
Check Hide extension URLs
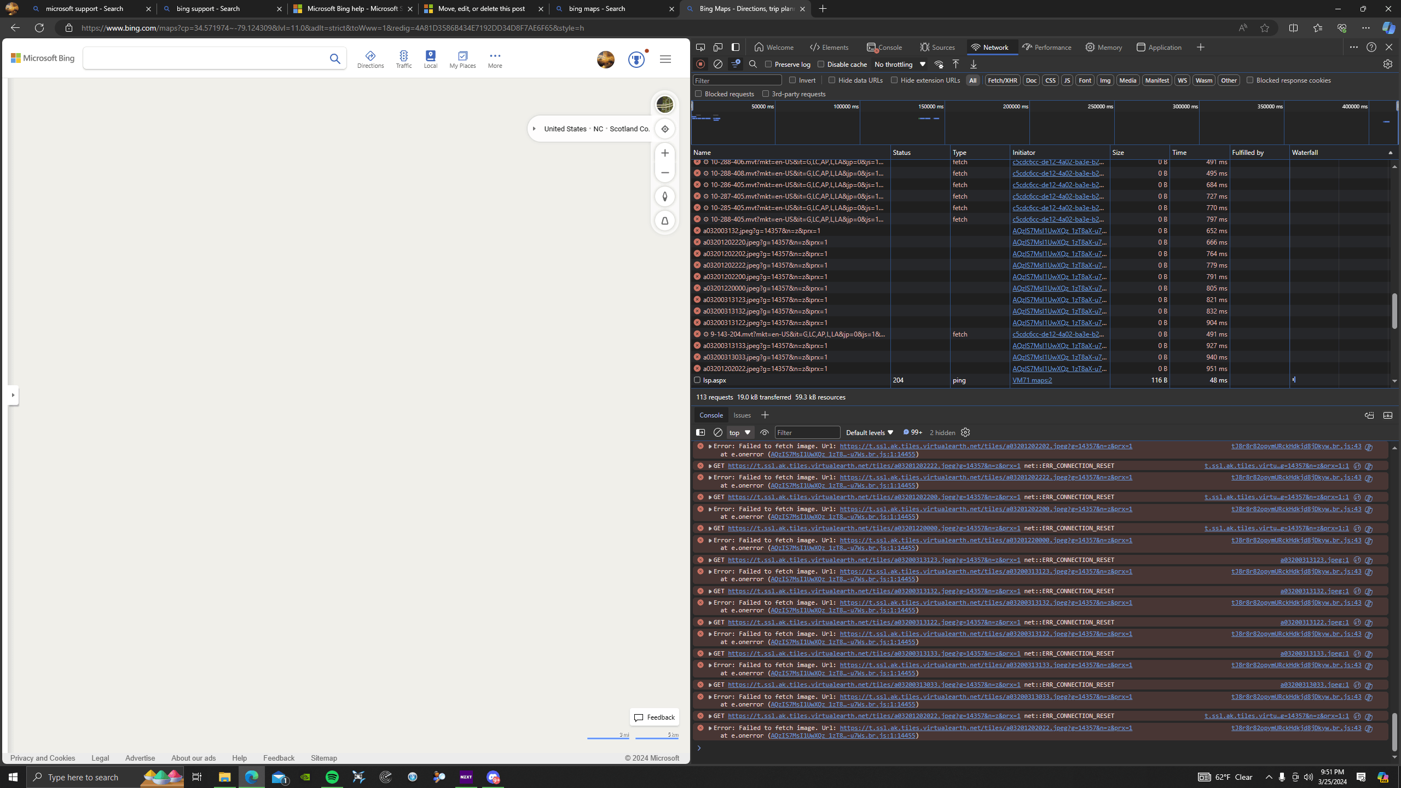point(894,80)
